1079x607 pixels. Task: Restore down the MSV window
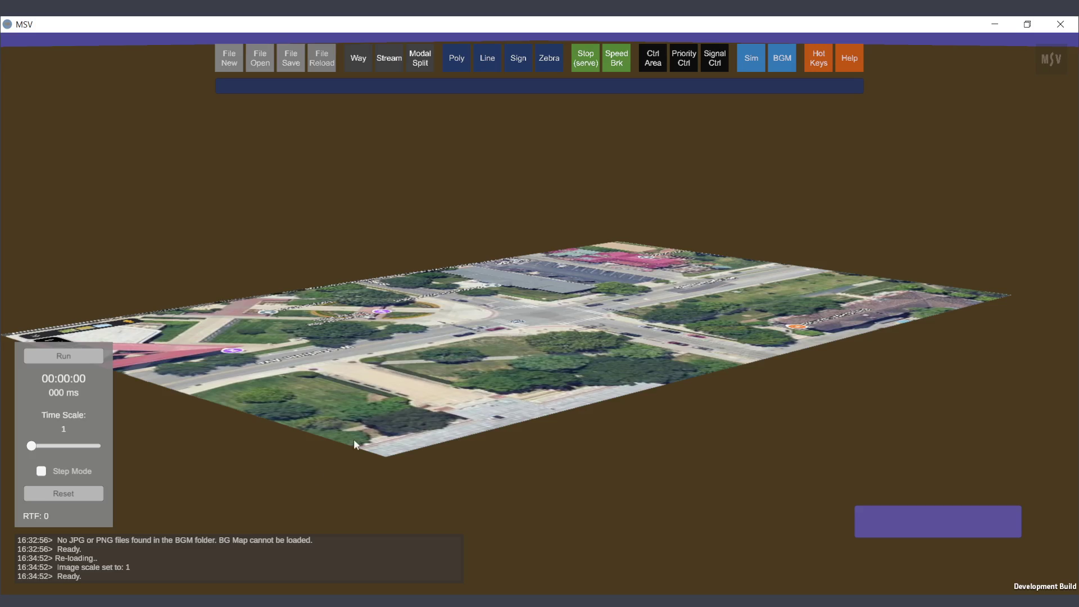point(1027,24)
